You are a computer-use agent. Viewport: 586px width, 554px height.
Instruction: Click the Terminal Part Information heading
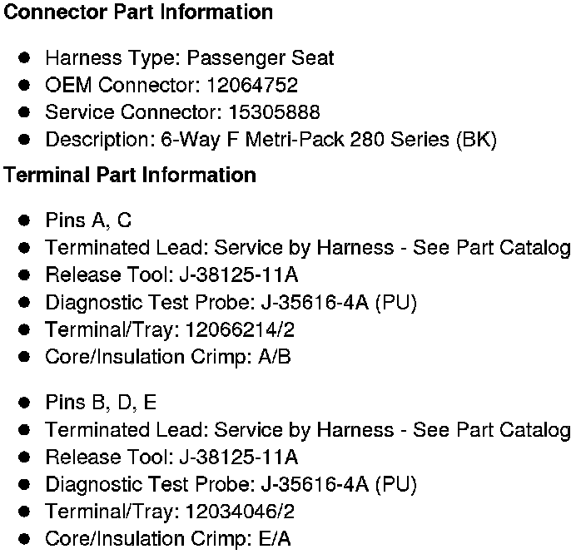pyautogui.click(x=131, y=176)
